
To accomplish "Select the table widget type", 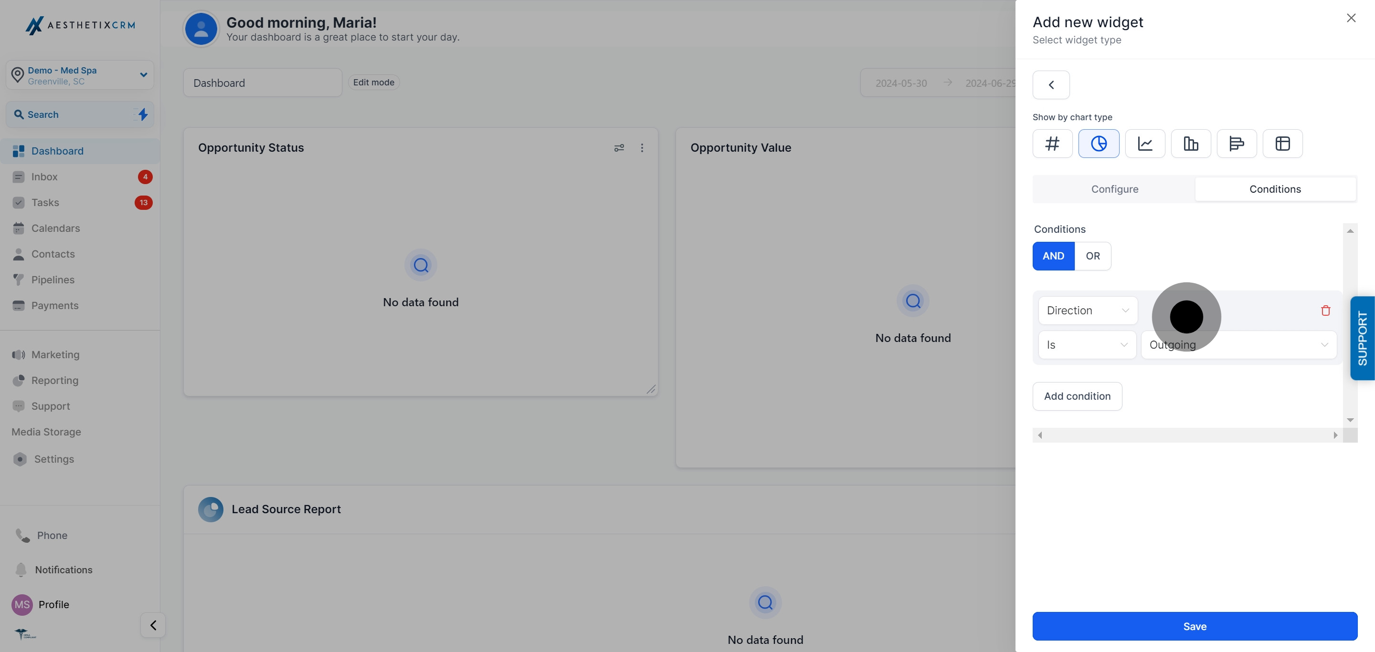I will (x=1283, y=144).
